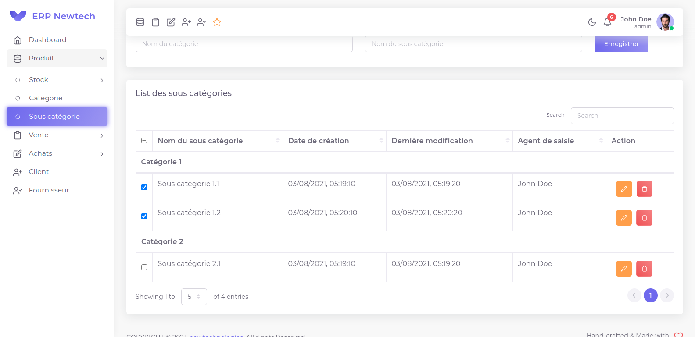The width and height of the screenshot is (695, 337).
Task: Edit Sous catégorie 1.1 with pencil icon
Action: point(623,189)
